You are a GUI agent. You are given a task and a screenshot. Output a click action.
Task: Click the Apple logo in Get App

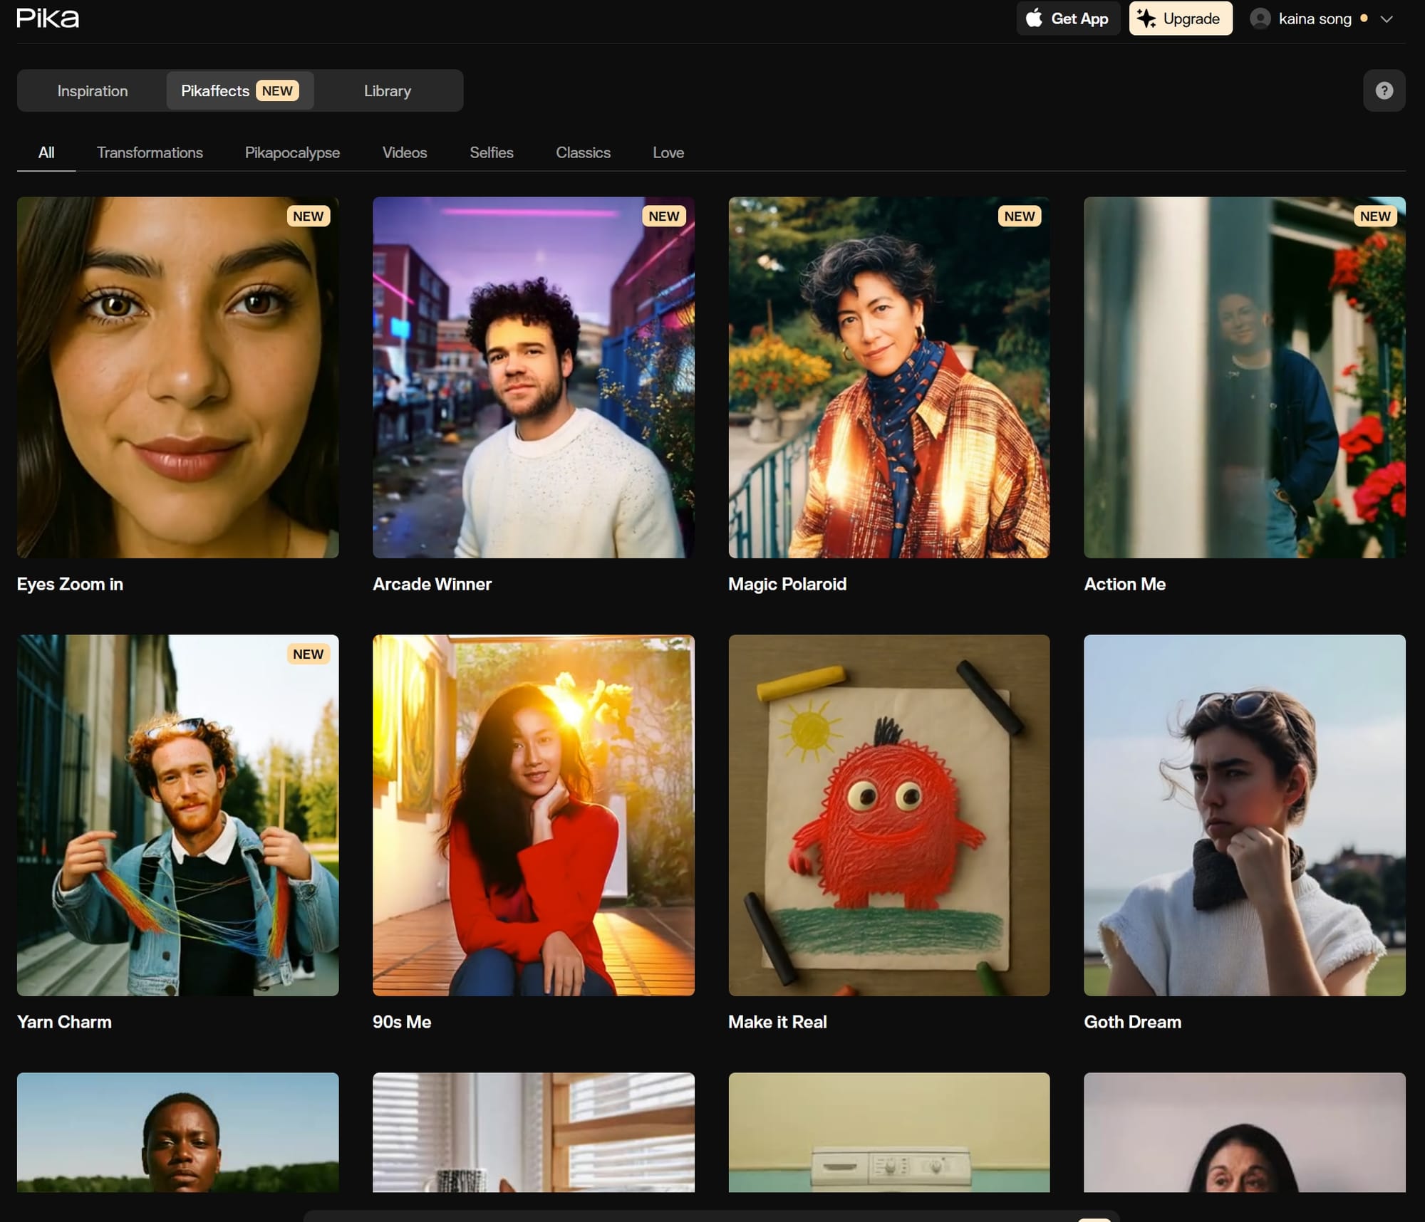pos(1034,18)
